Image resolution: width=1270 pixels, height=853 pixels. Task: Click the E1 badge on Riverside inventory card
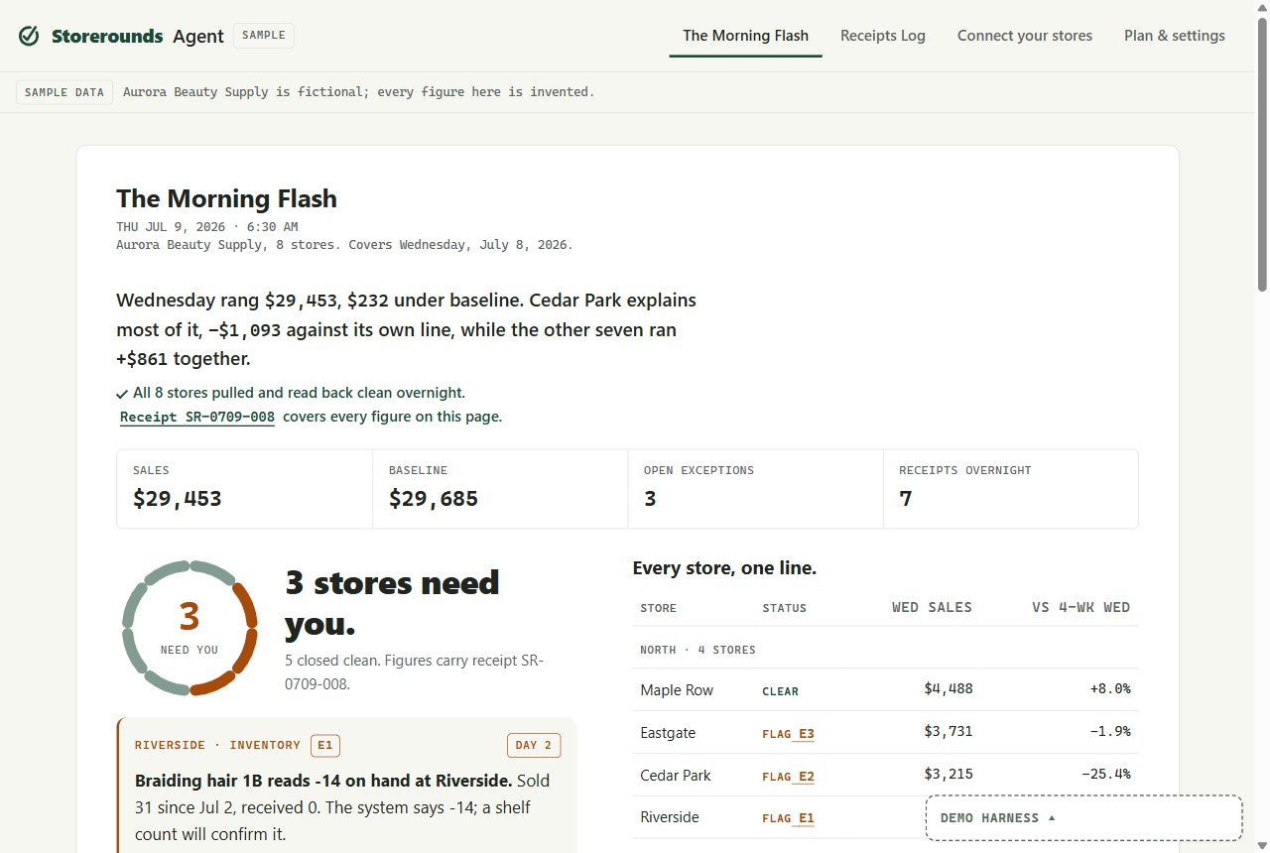point(325,745)
